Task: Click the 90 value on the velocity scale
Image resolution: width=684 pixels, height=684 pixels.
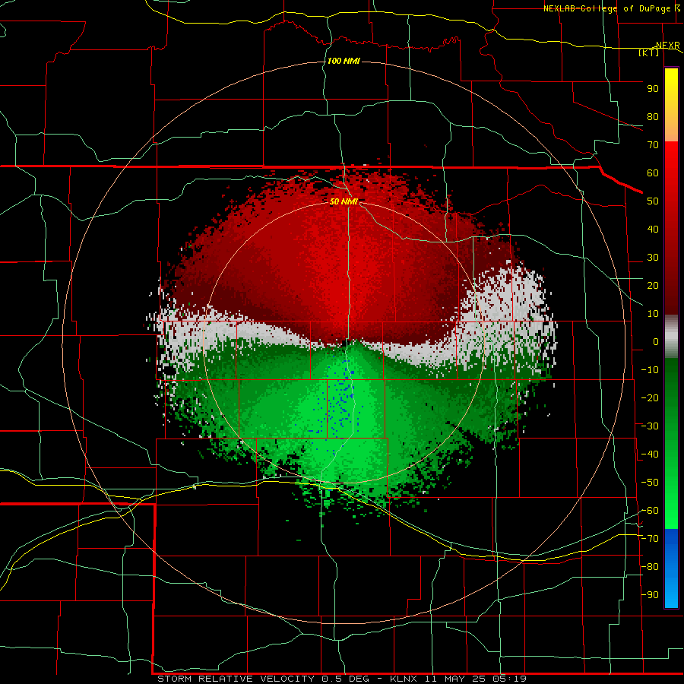Action: pyautogui.click(x=653, y=89)
